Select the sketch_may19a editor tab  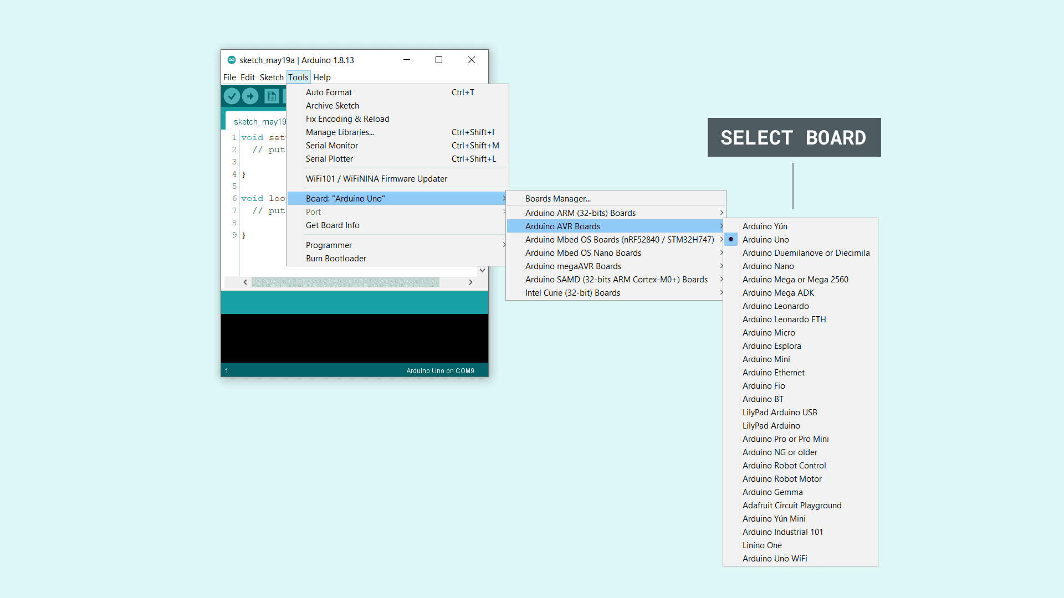point(259,122)
